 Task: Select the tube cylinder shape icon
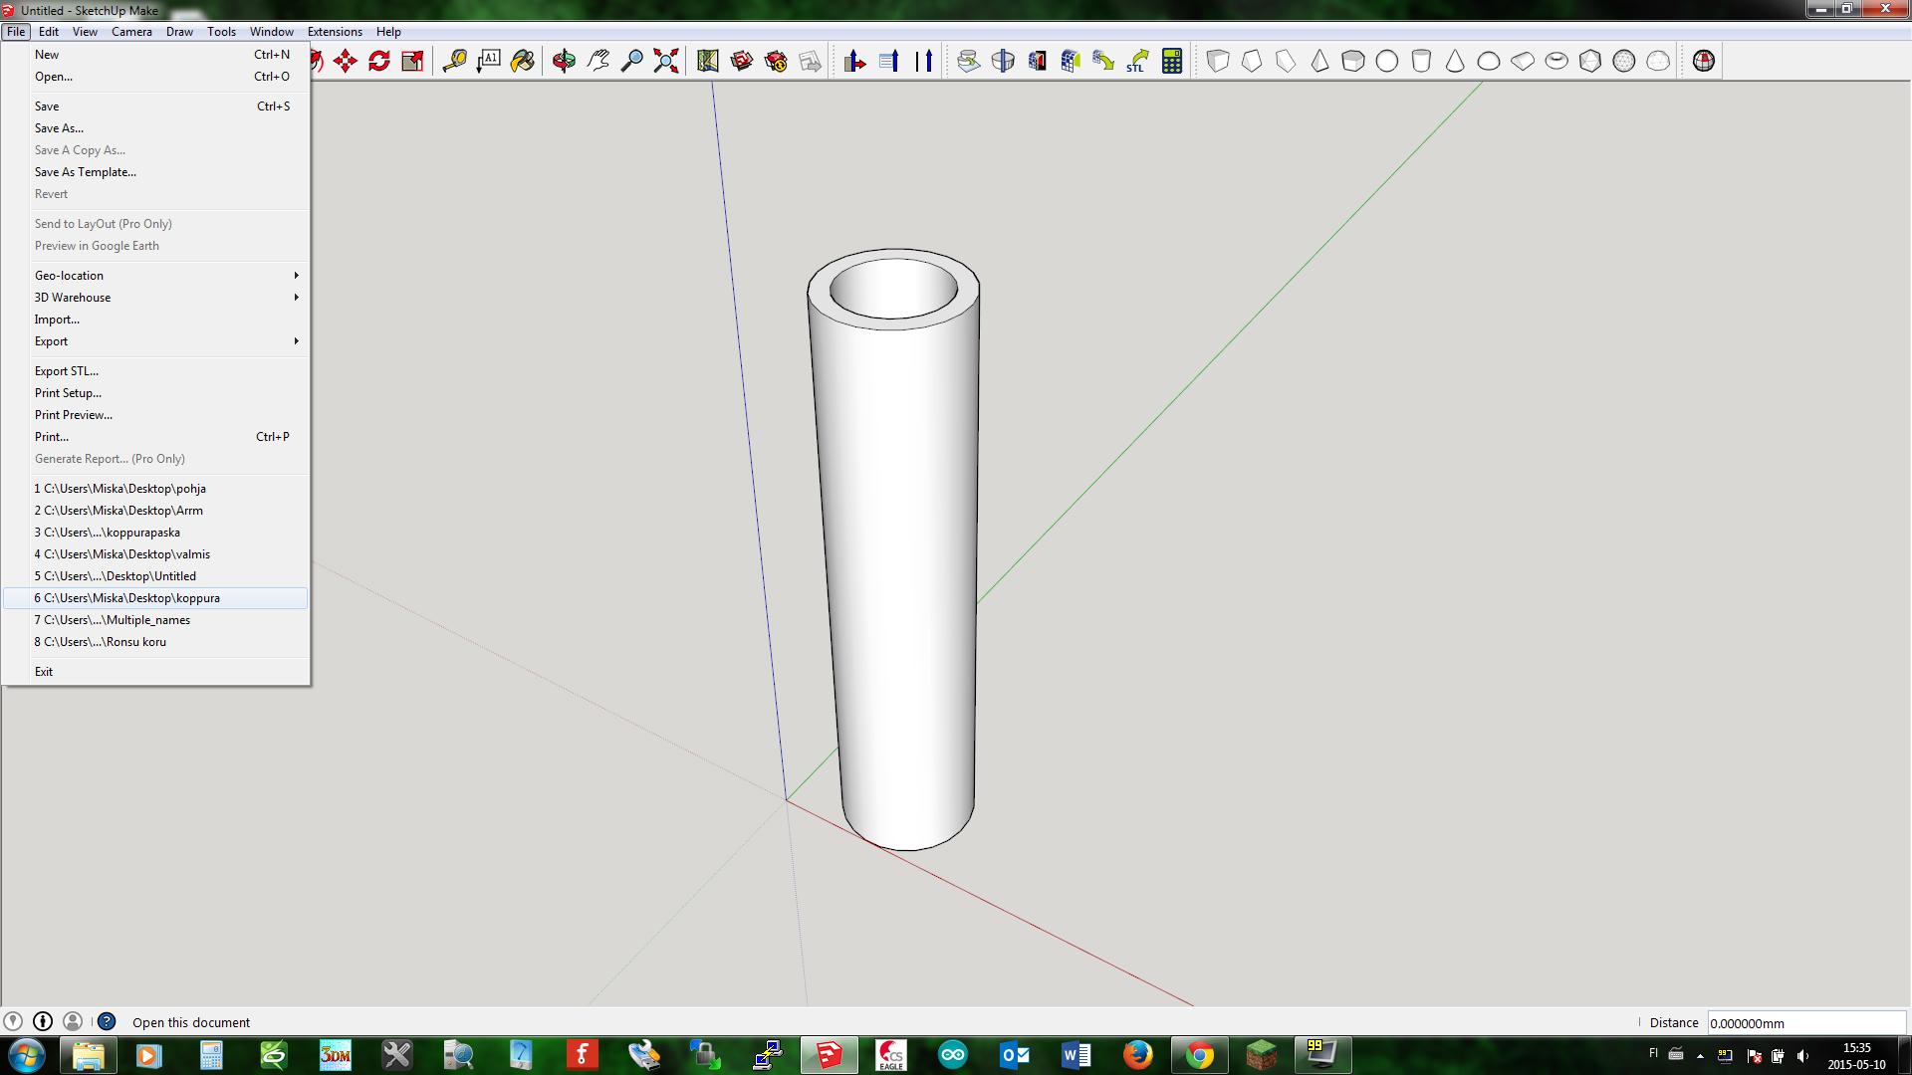pyautogui.click(x=1421, y=61)
